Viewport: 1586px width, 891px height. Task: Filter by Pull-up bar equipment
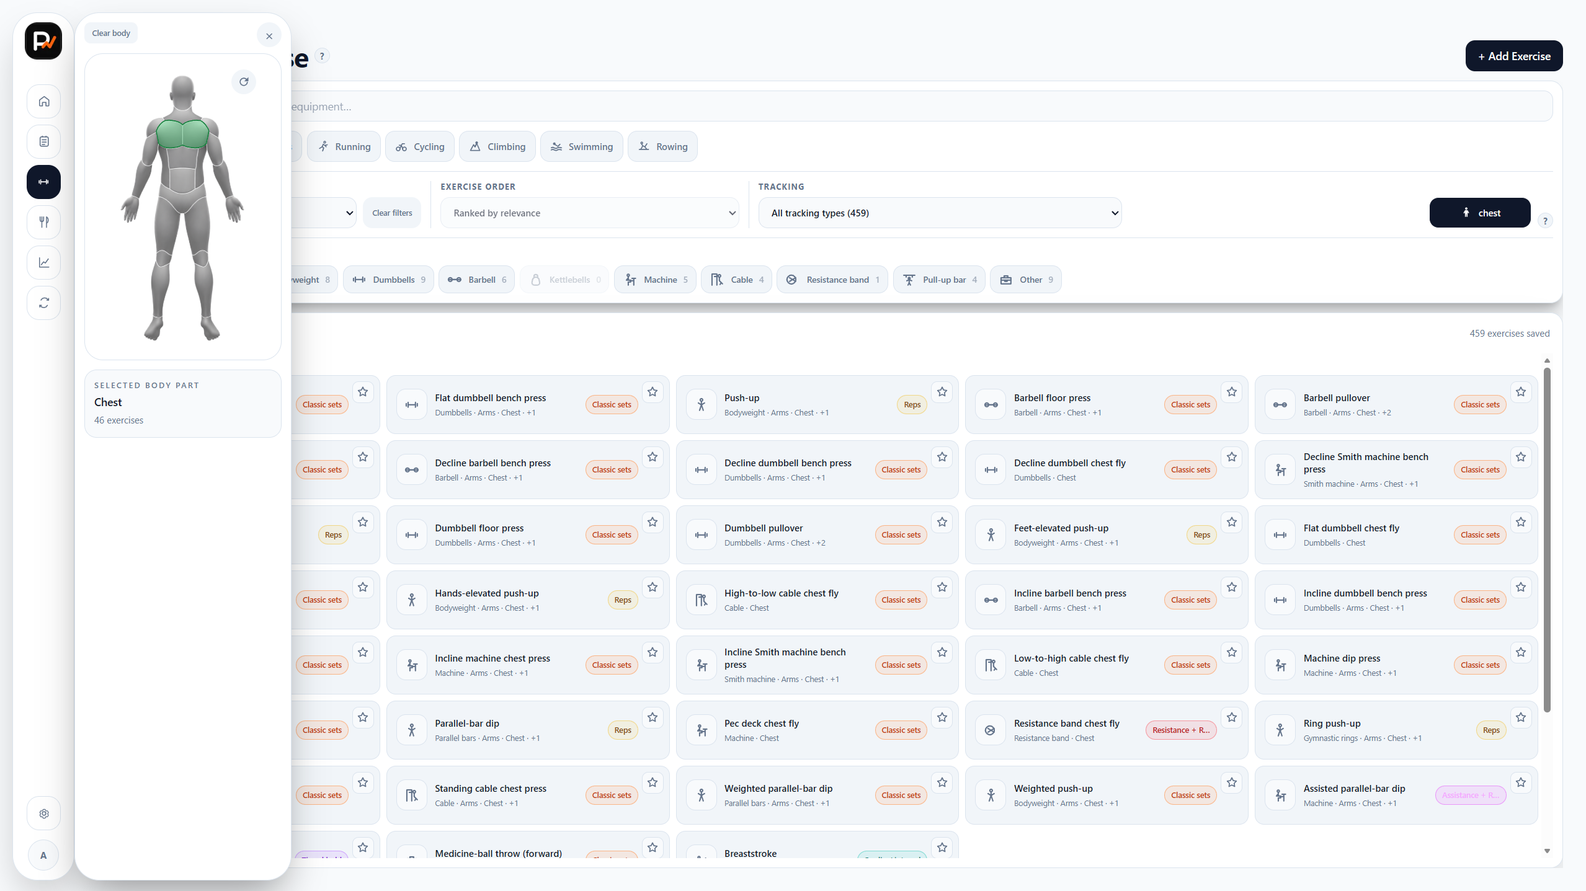[x=939, y=280]
